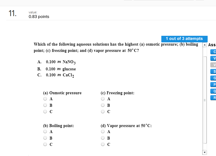Click the scrollbar up arrow

pyautogui.click(x=205, y=45)
